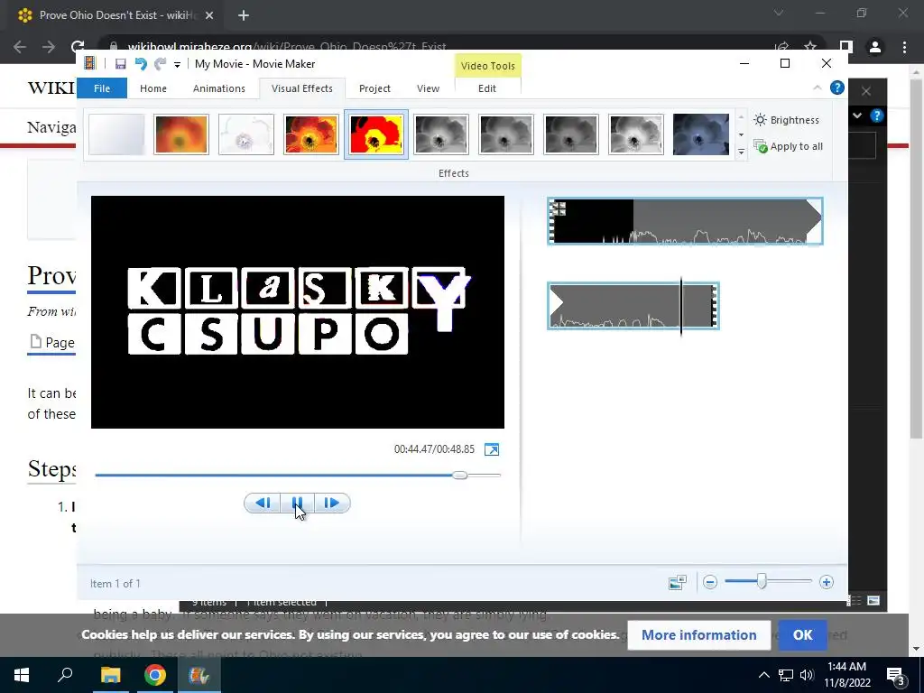
Task: Apply the white faded flower effect
Action: (x=246, y=134)
